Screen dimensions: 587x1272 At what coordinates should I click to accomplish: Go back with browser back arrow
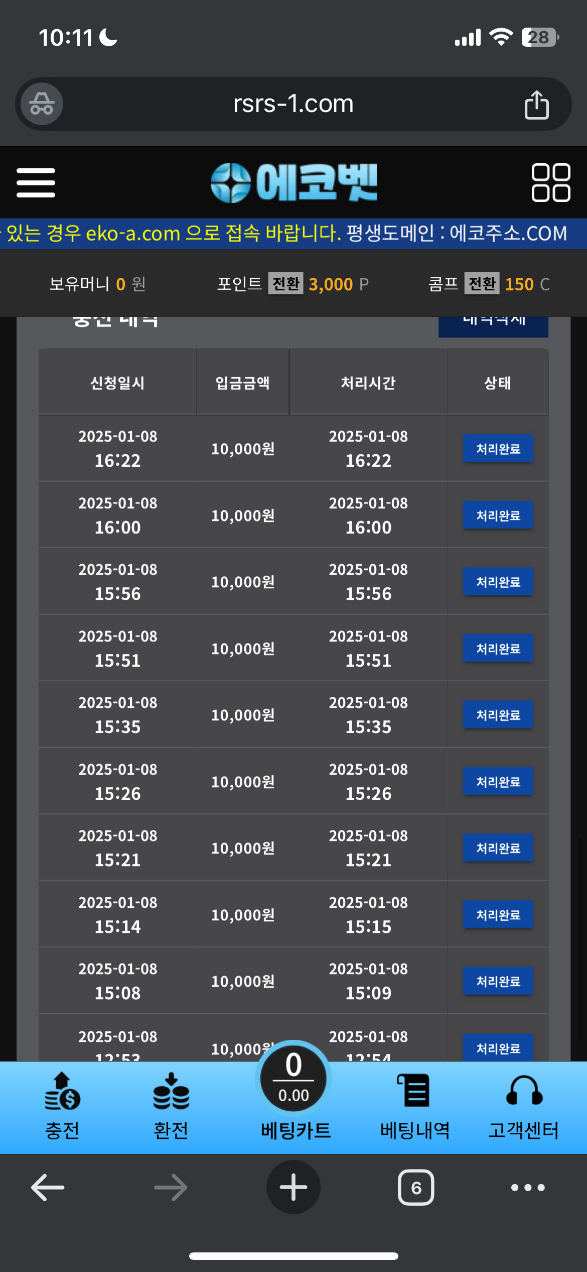[48, 1188]
